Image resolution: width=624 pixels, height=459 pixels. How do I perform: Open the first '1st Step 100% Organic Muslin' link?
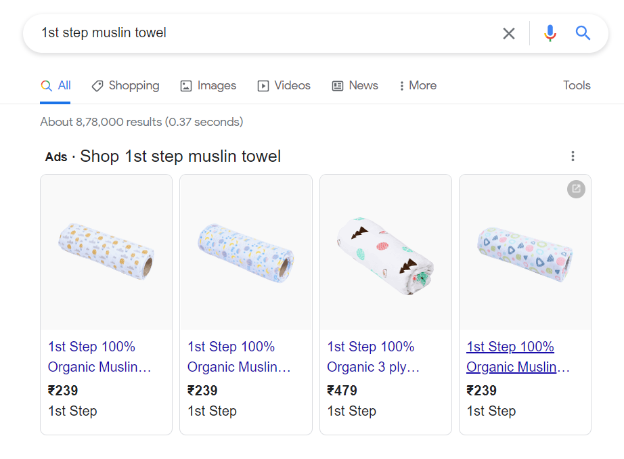[x=99, y=357]
